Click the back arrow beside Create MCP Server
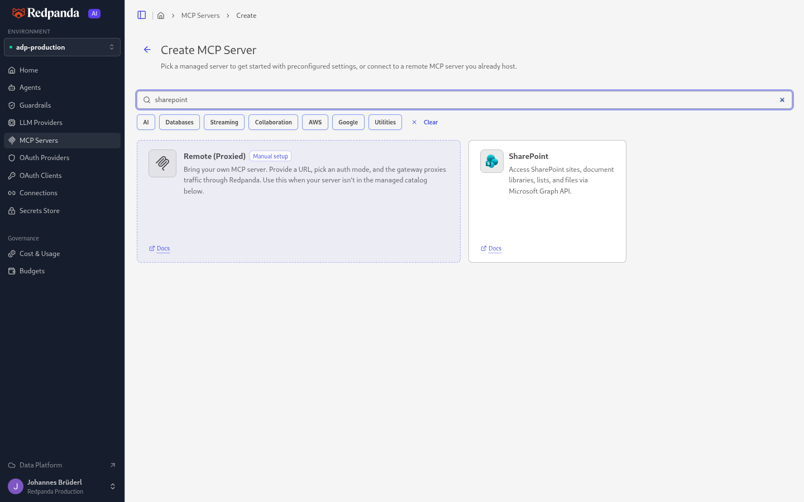The image size is (804, 502). point(147,50)
